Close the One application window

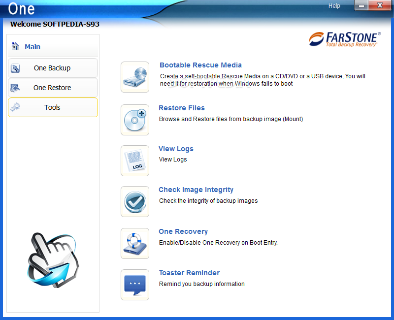click(380, 5)
